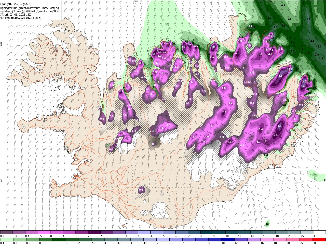Click the bright red swatch in rain legend
This screenshot has height=245, width=326.
(319, 239)
